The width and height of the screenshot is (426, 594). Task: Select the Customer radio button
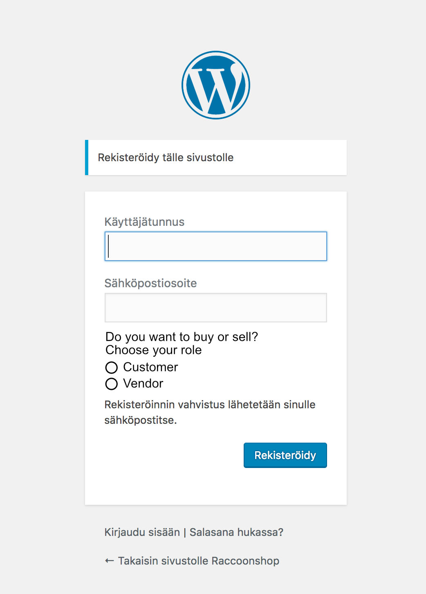[x=112, y=367]
